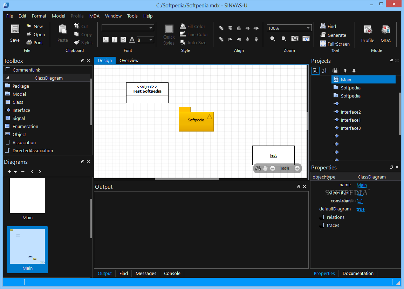This screenshot has height=289, width=404.
Task: Cut the selected element
Action: click(81, 26)
